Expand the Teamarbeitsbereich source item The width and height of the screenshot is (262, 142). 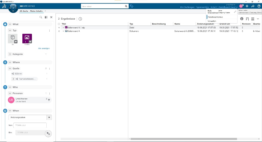point(13,79)
